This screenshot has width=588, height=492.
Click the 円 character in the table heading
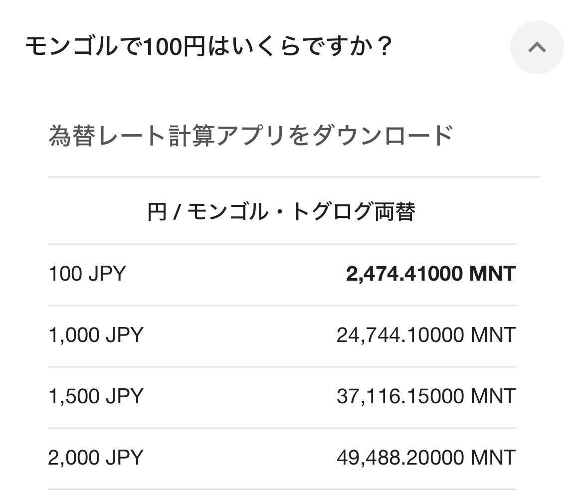pyautogui.click(x=157, y=212)
